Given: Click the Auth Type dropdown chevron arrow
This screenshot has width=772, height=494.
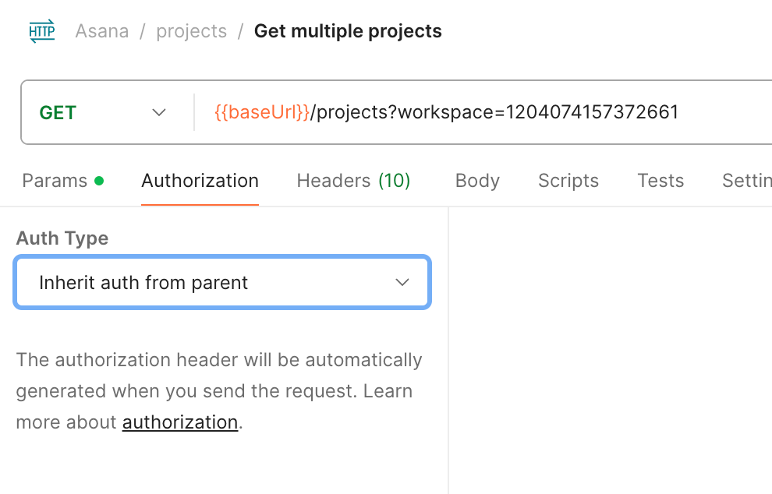Looking at the screenshot, I should [x=402, y=282].
